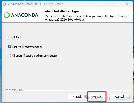Viewport: 134px width, 103px height.
Task: Click the 'Anaconda, Inc.' branding text
Action: coord(13,90)
